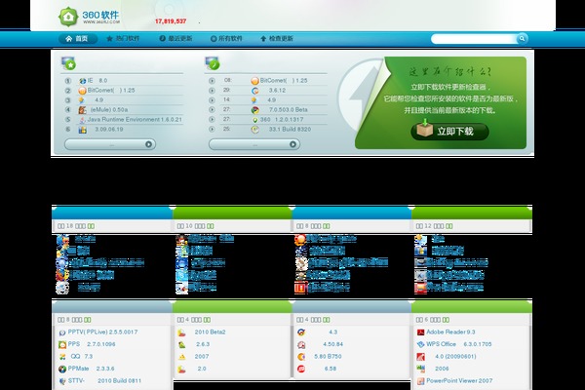Click the download box icon beside 立即下载
The width and height of the screenshot is (585, 390).
424,129
